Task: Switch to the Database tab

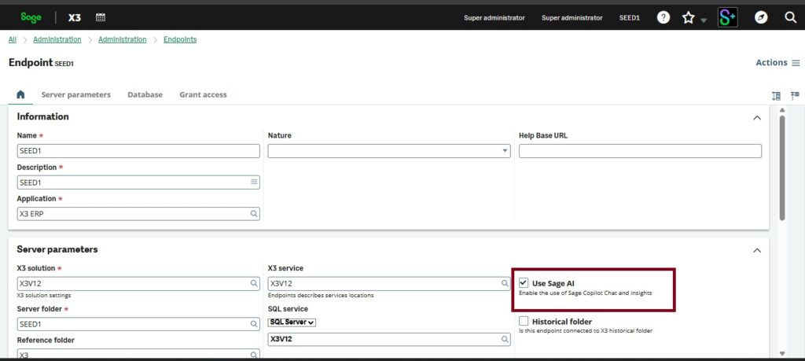Action: pyautogui.click(x=145, y=95)
